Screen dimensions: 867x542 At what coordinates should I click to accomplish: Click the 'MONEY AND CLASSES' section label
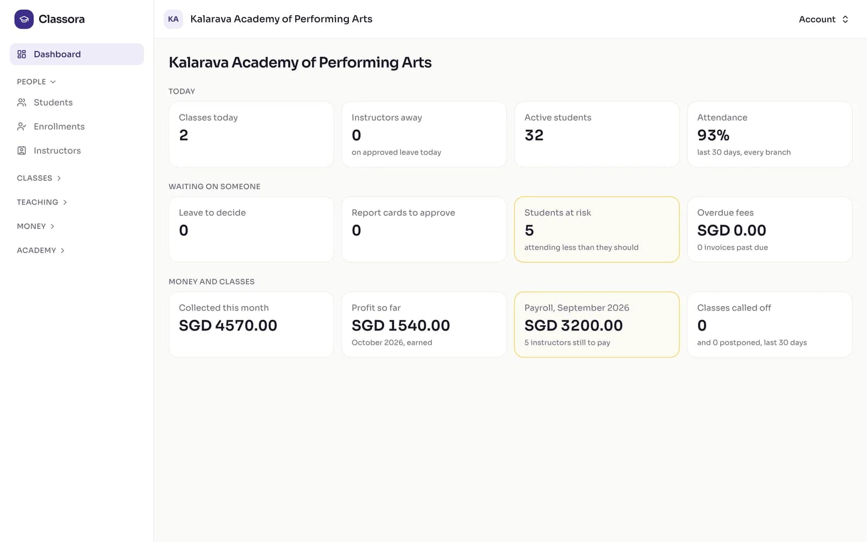click(x=211, y=281)
